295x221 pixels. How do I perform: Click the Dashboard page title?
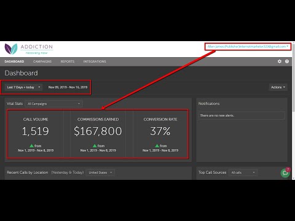21,73
